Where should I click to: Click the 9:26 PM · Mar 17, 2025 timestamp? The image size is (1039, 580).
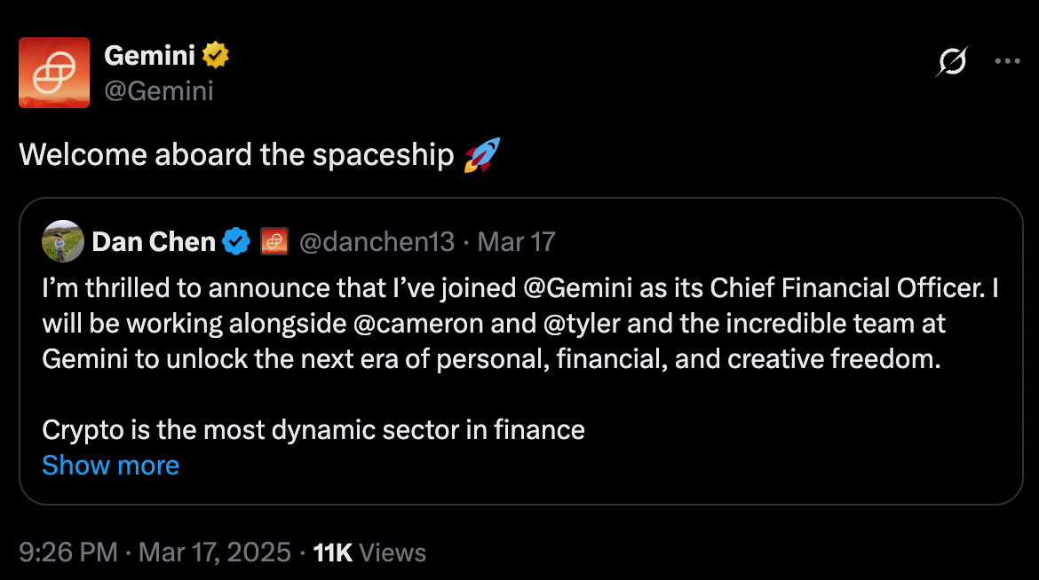point(155,553)
